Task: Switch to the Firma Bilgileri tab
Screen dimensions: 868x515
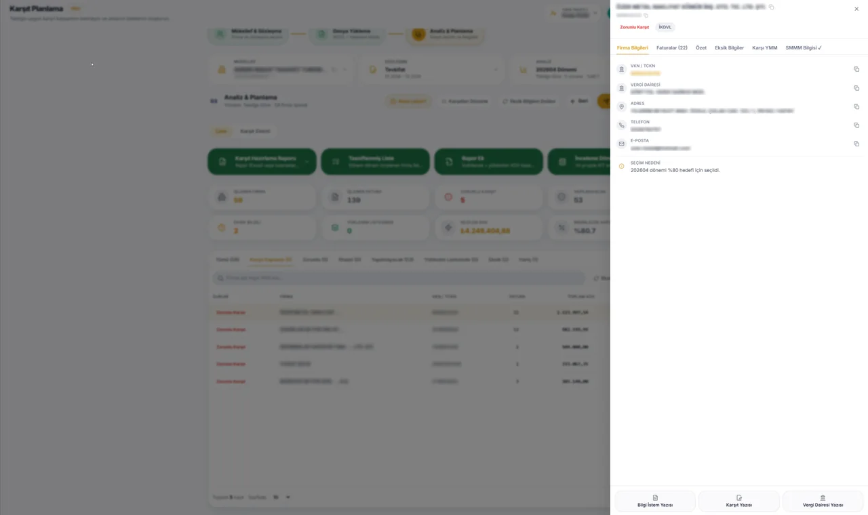Action: pos(632,48)
